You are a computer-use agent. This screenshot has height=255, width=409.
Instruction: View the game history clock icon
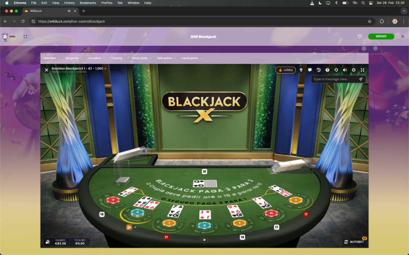(x=319, y=70)
